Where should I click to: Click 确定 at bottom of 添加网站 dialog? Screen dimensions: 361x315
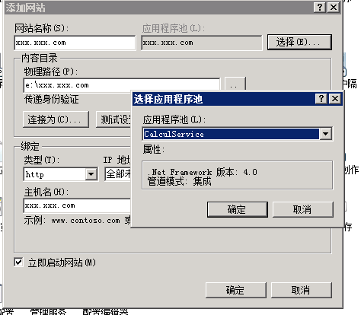coord(236,290)
